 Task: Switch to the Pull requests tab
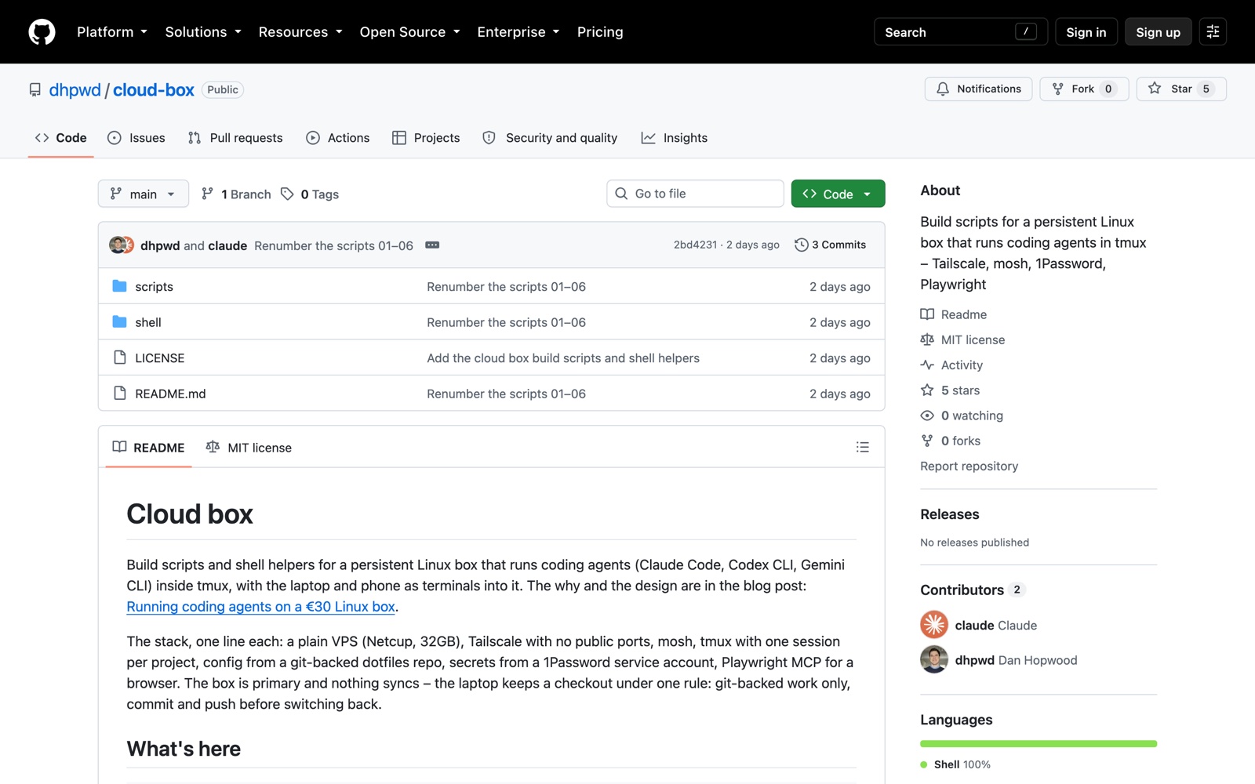tap(235, 138)
